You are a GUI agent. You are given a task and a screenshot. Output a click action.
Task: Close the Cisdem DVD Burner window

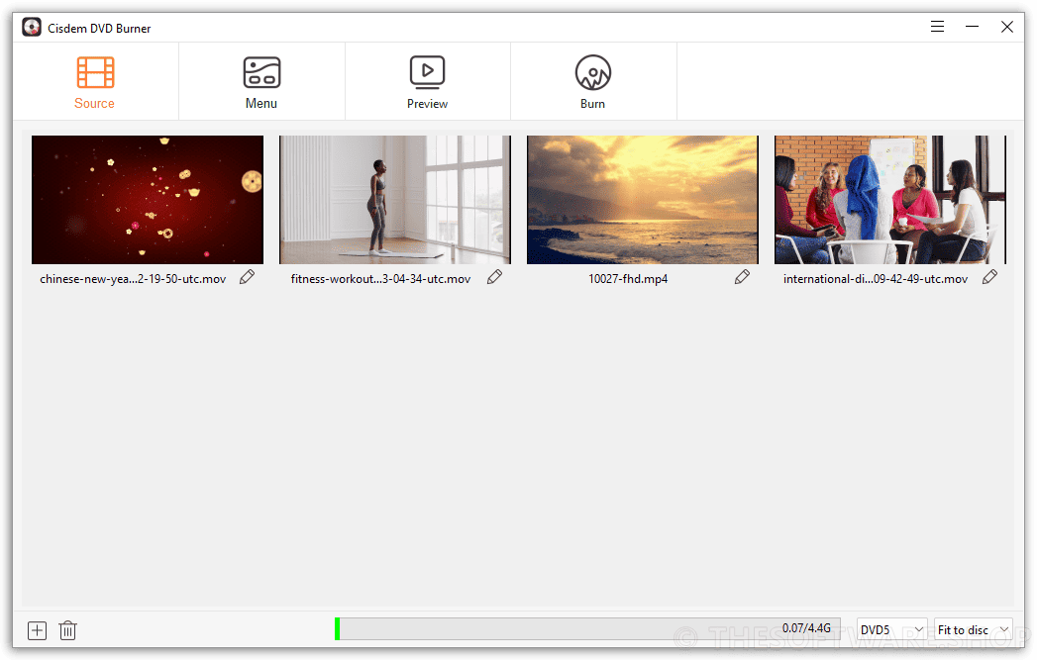coord(1006,27)
